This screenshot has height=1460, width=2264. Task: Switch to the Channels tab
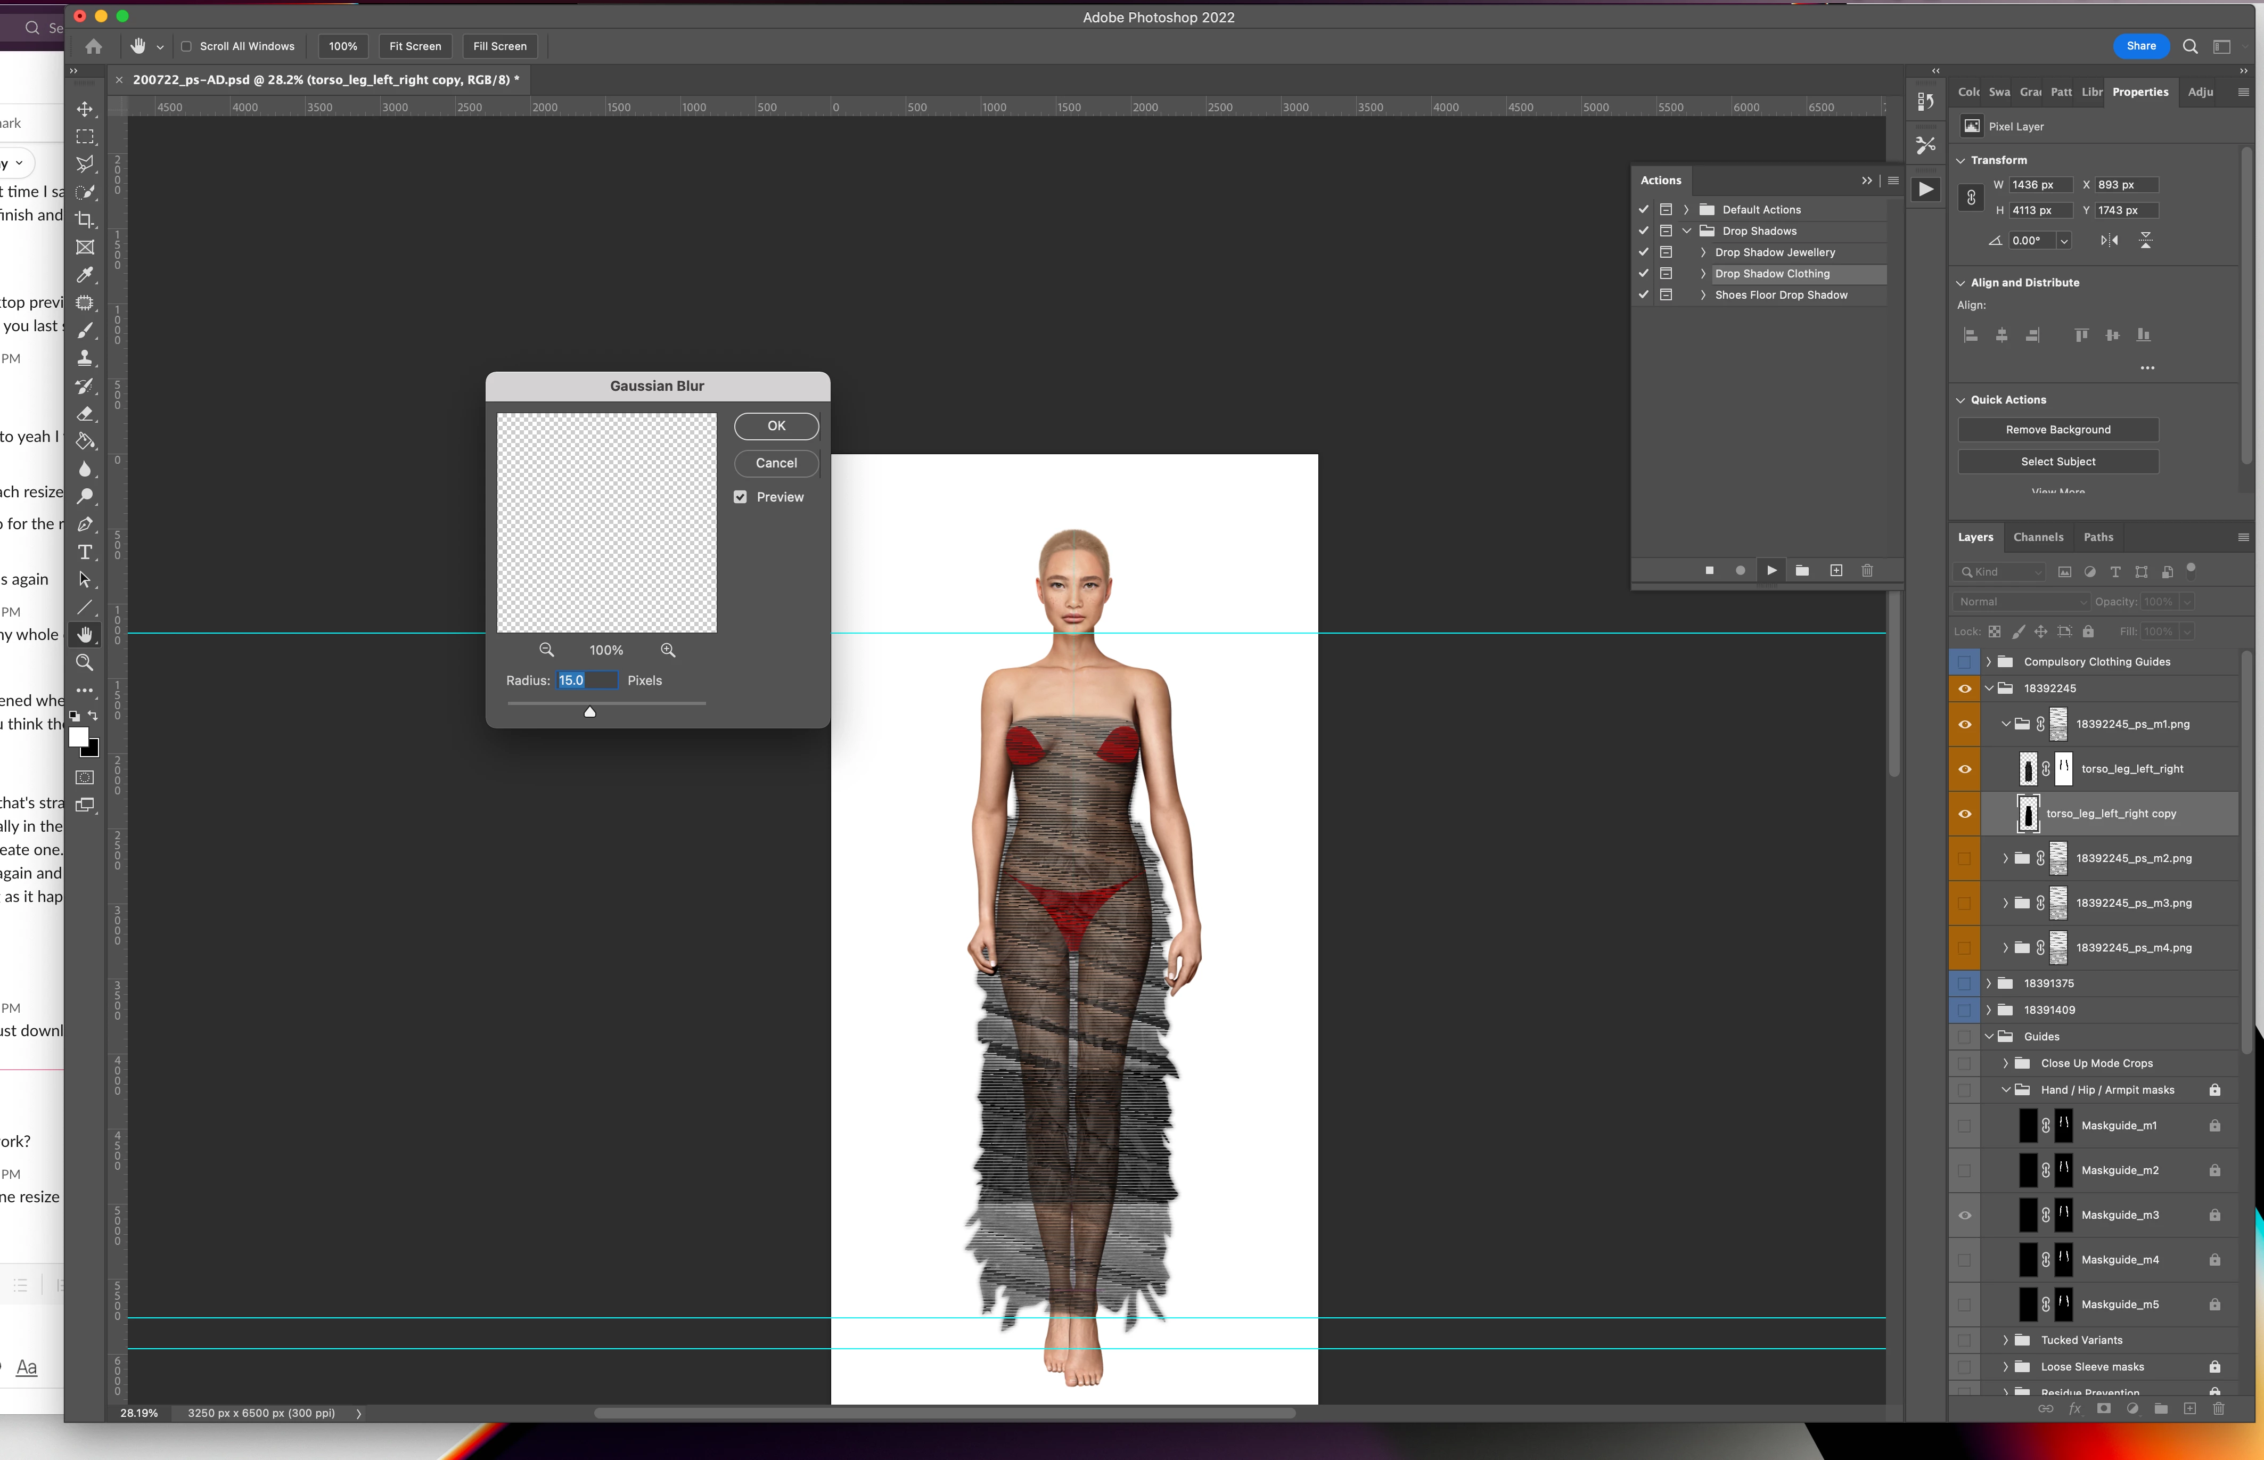[2037, 537]
